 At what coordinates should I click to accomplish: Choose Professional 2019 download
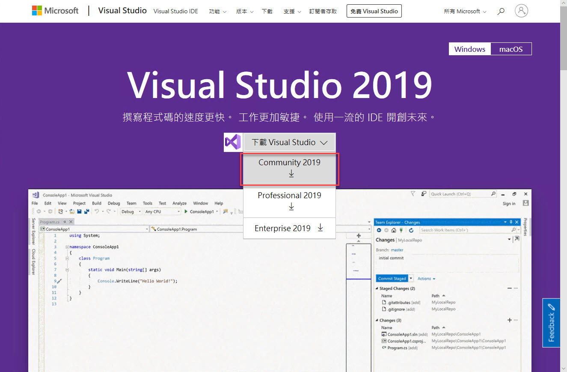(290, 201)
